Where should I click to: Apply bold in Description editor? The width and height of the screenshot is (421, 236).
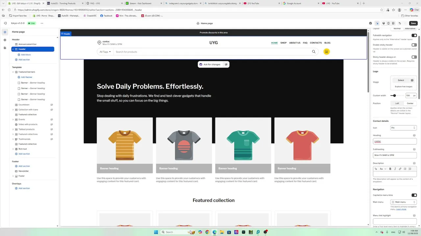pos(390,169)
